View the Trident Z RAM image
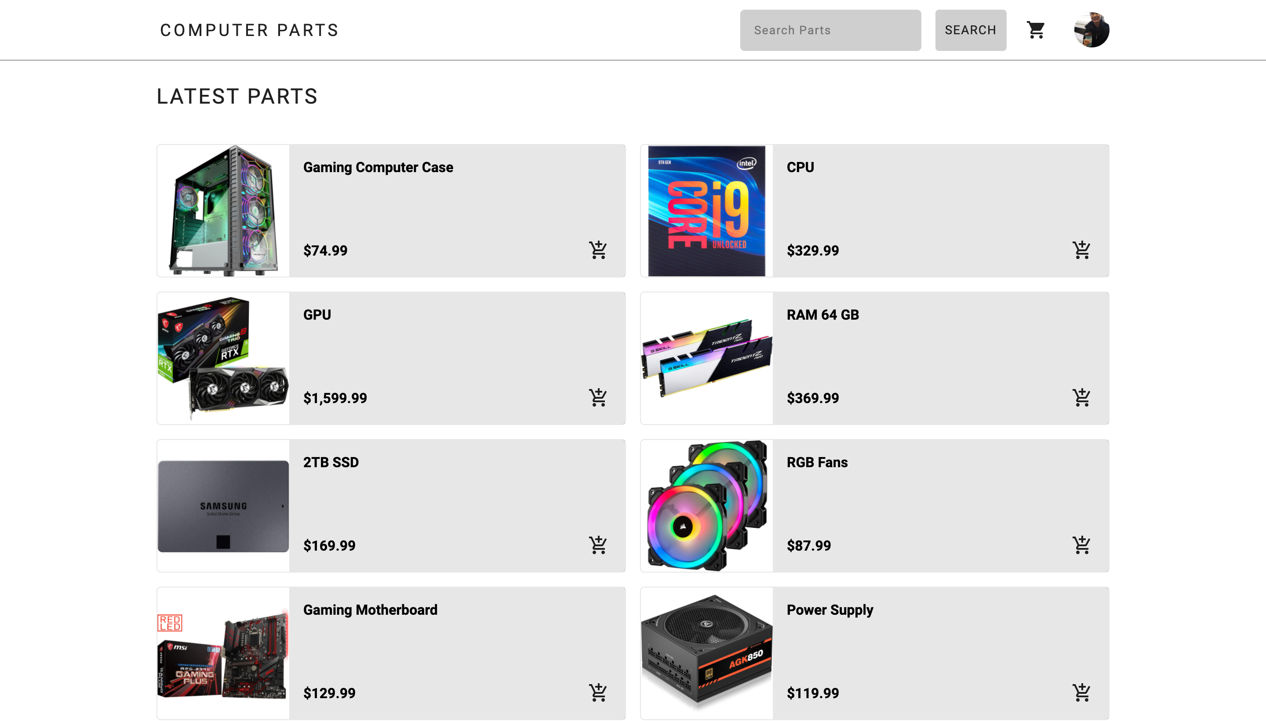Screen dimensions: 1266x721 click(x=706, y=358)
